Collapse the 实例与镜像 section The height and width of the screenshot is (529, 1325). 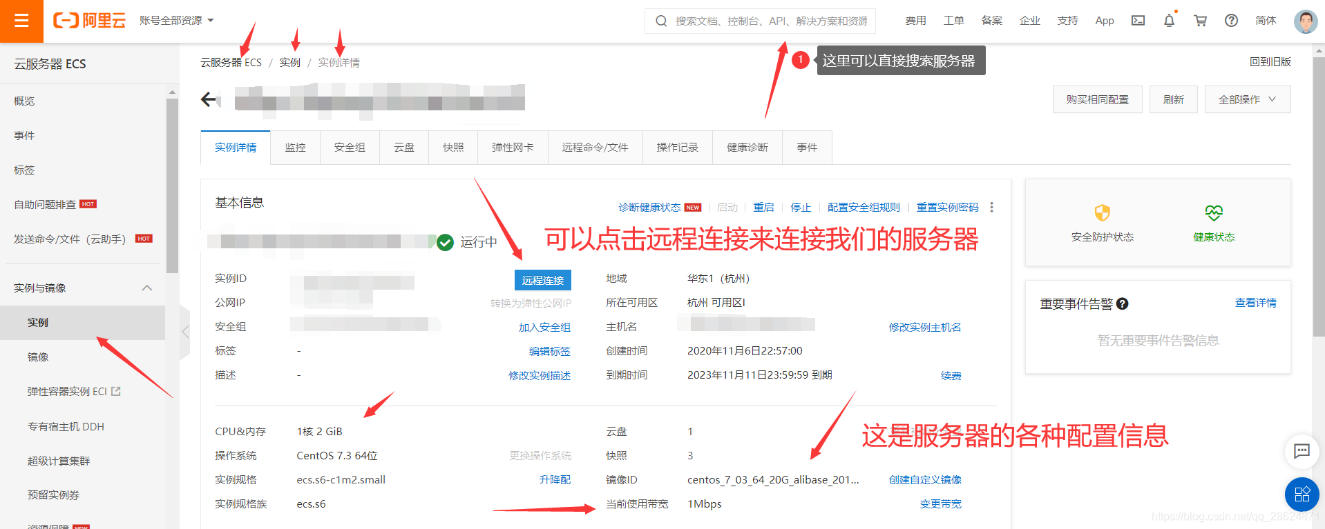146,288
